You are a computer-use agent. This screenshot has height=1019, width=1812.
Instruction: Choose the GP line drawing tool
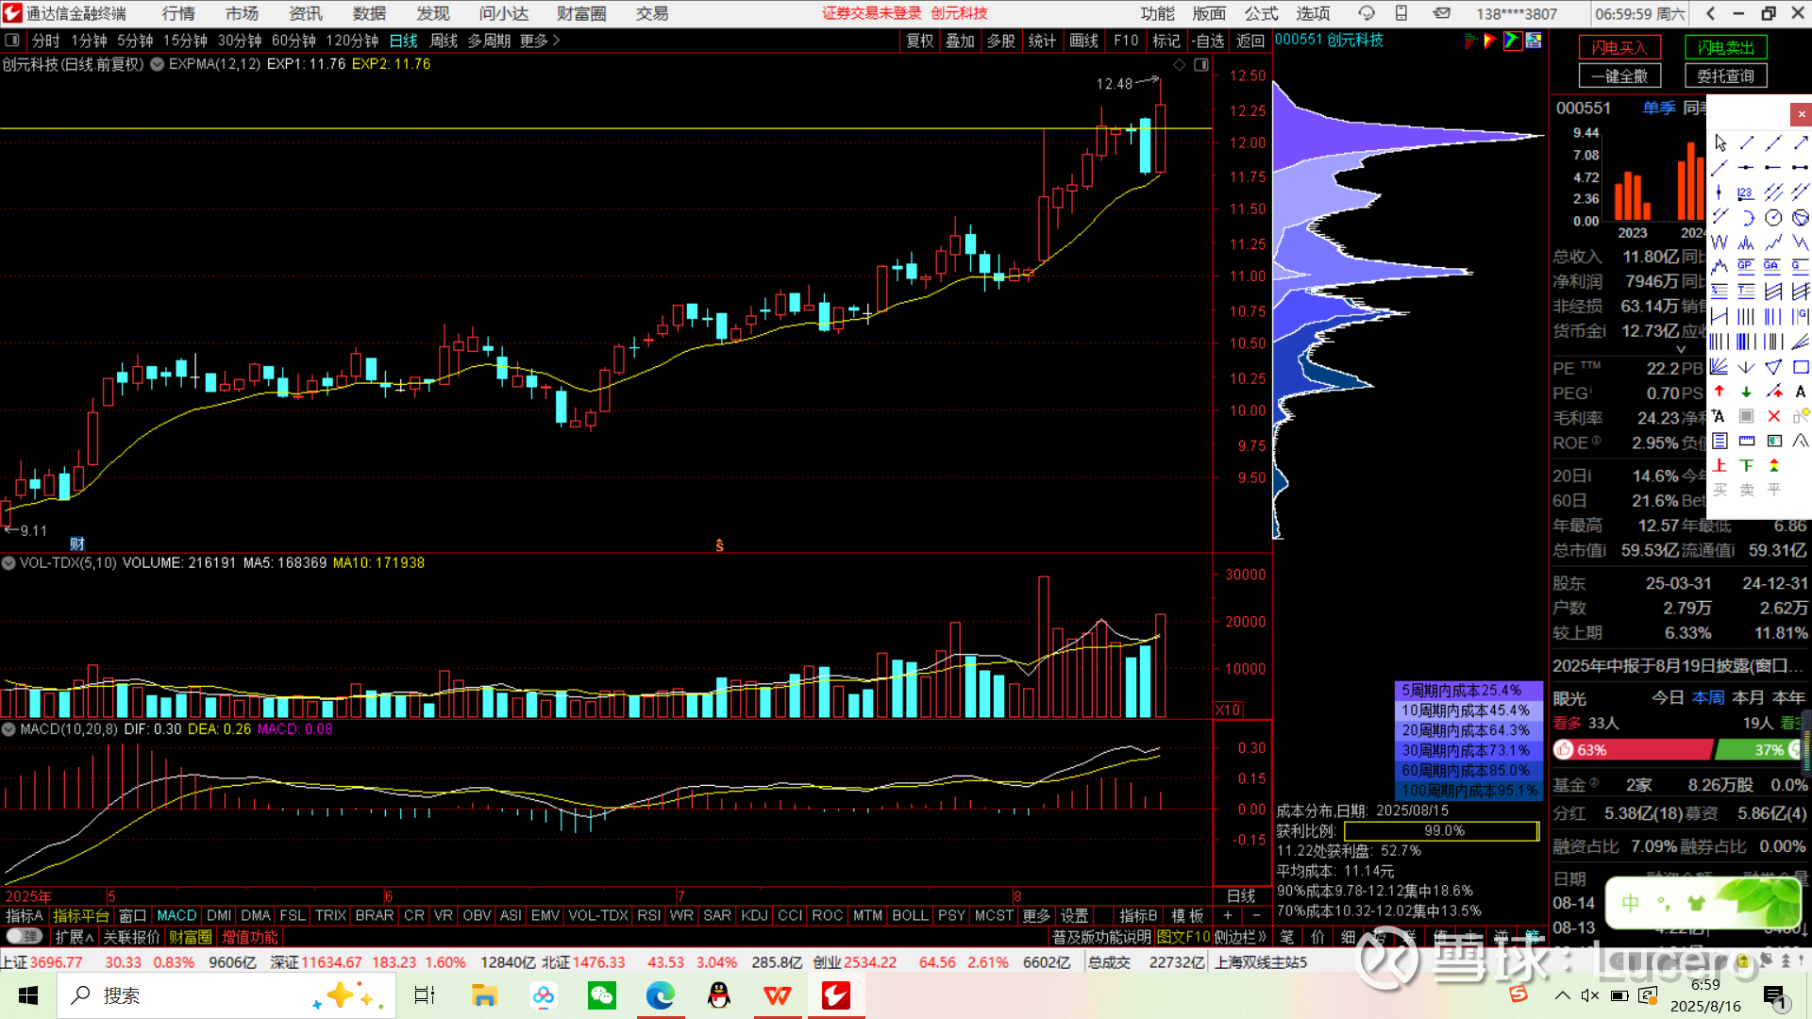1746,267
